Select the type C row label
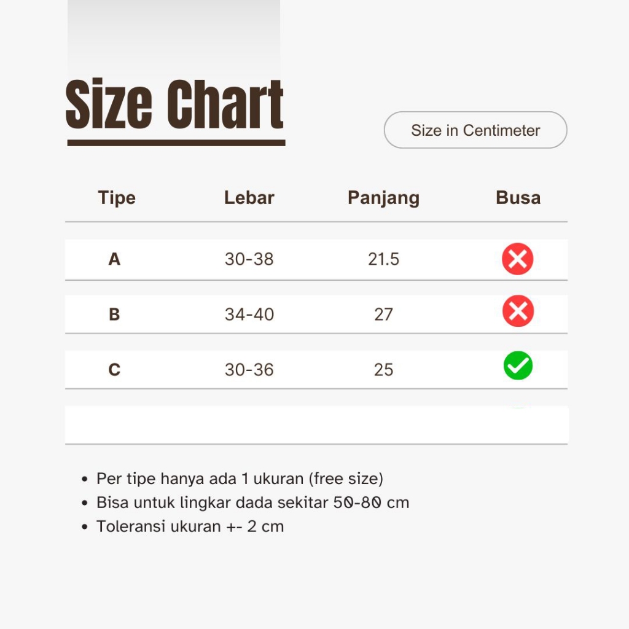The width and height of the screenshot is (629, 629). pyautogui.click(x=114, y=370)
